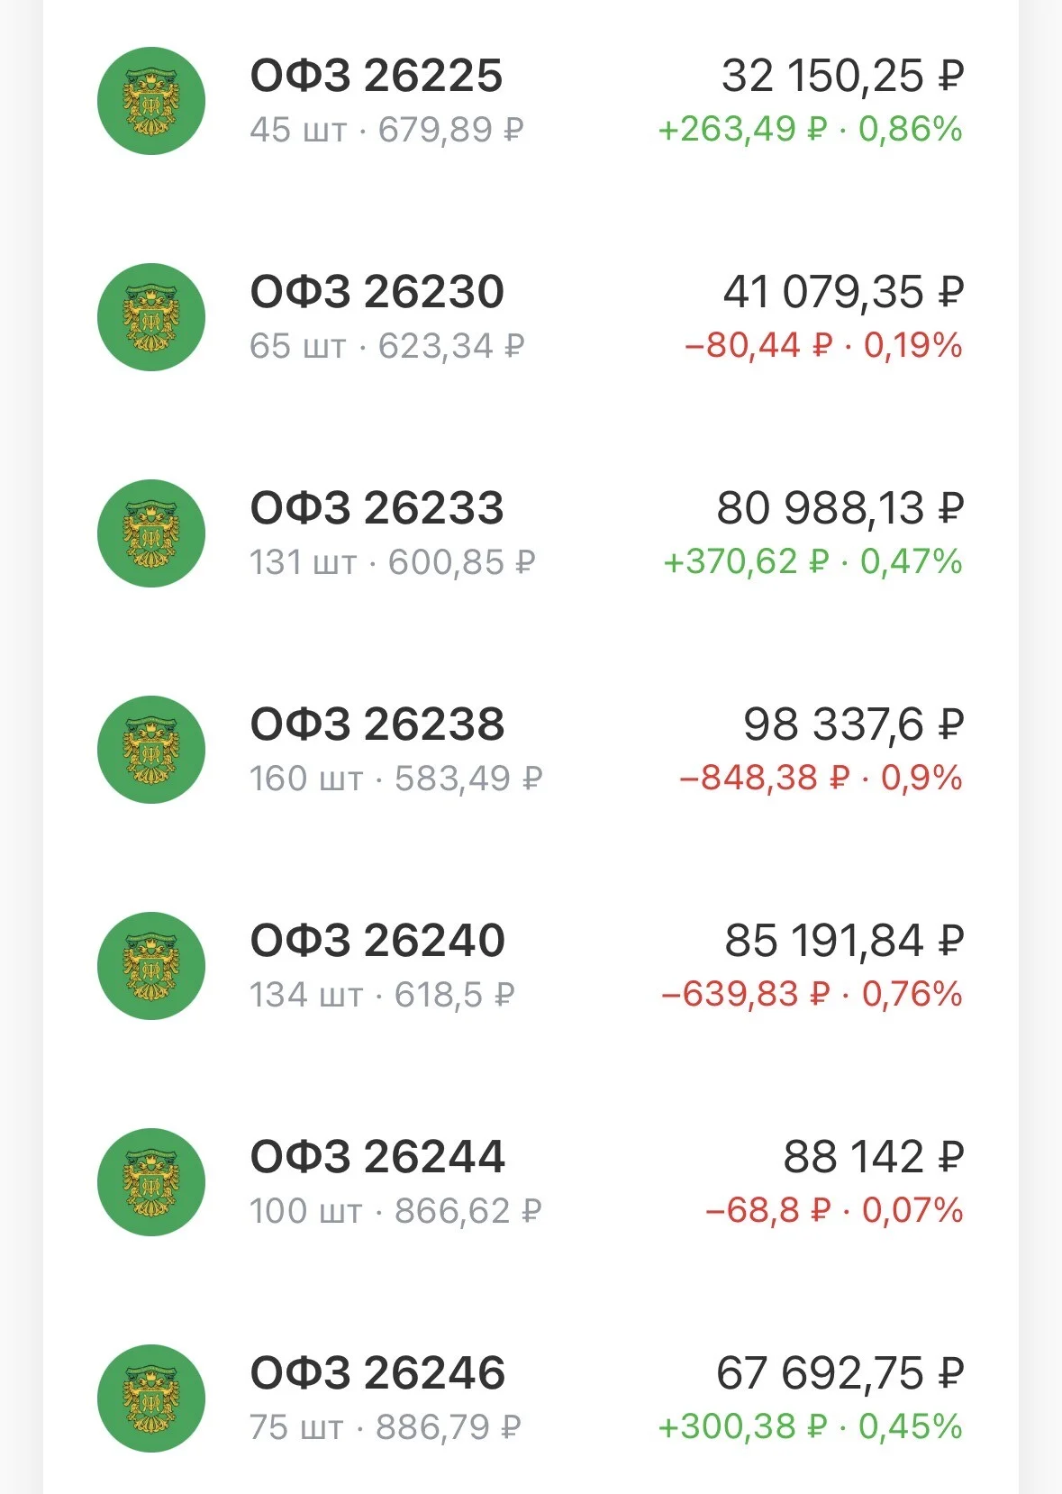
Task: Tap the ОФЗ 26246 emblem icon
Action: [x=151, y=1398]
